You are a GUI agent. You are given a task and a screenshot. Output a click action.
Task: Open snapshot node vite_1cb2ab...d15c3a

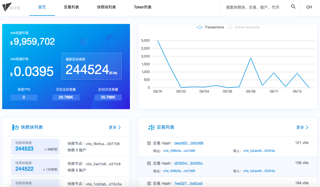pos(104,184)
